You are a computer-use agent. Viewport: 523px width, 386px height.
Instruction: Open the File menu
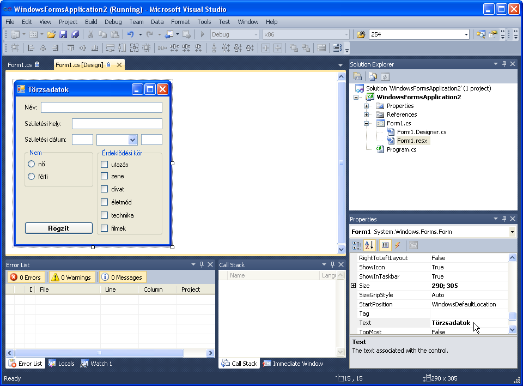coord(10,22)
